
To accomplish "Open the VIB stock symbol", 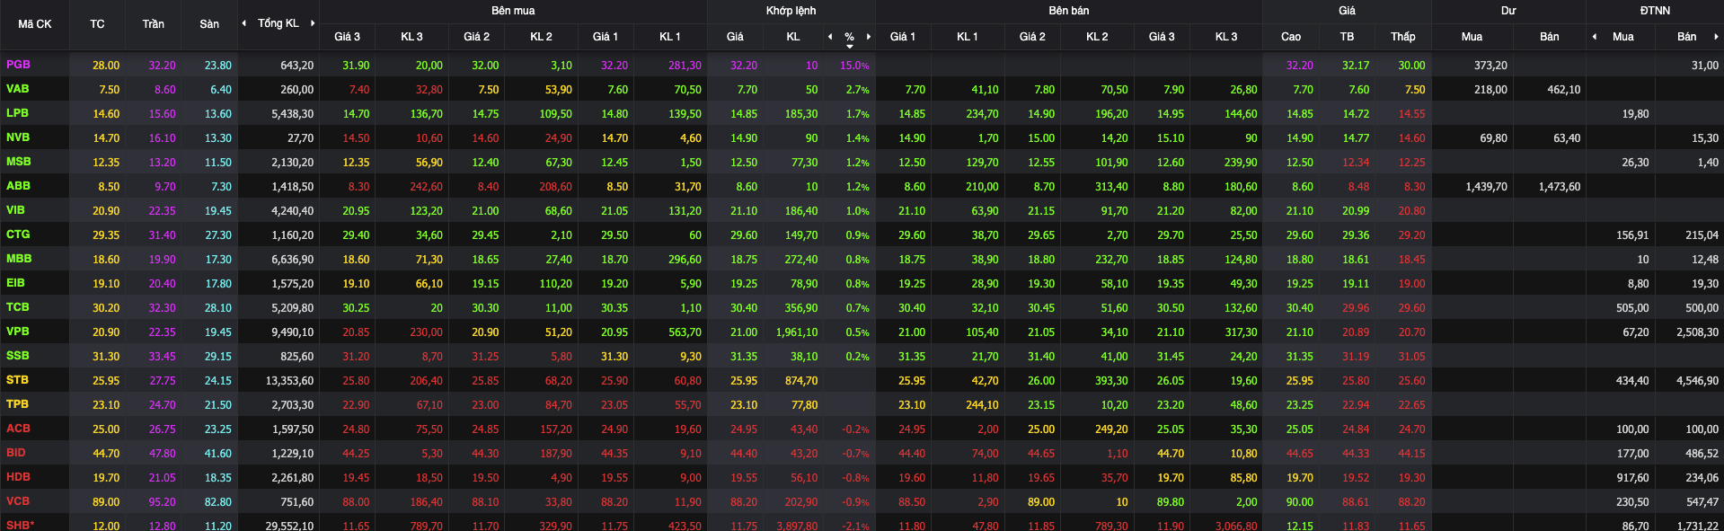I will point(15,210).
